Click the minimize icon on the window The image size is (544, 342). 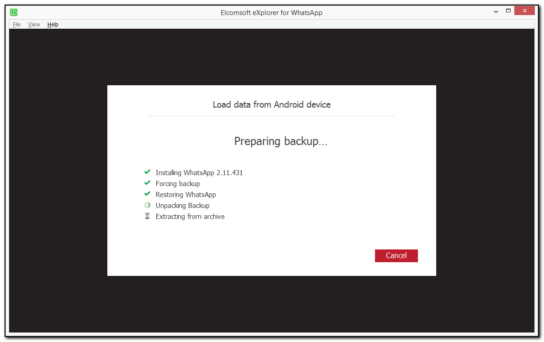(x=496, y=10)
